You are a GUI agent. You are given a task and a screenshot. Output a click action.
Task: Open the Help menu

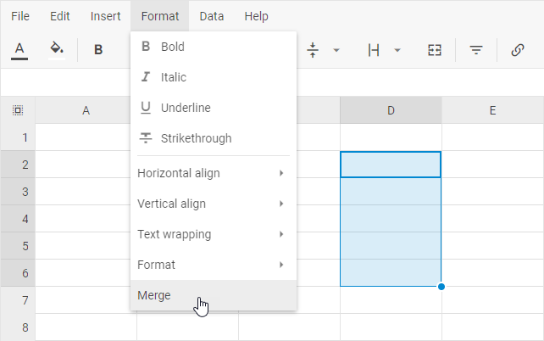(x=257, y=16)
